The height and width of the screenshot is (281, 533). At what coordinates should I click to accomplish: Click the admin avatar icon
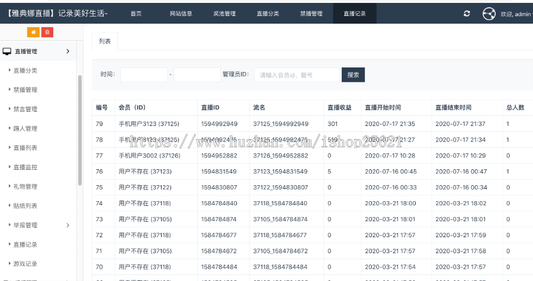pos(489,14)
